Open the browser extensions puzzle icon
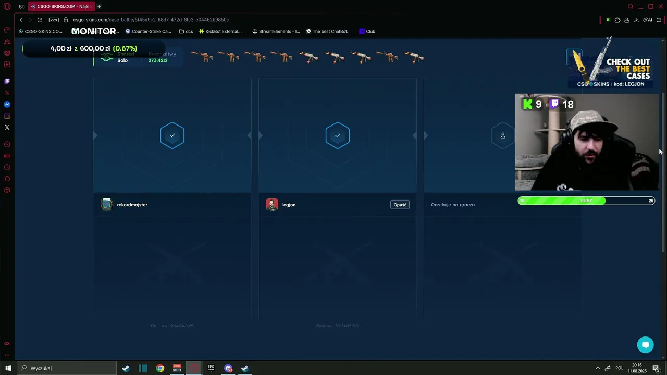 pos(617,20)
